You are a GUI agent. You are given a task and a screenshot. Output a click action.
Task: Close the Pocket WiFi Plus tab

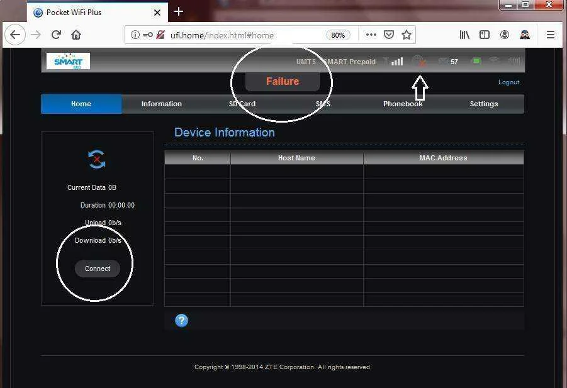157,13
